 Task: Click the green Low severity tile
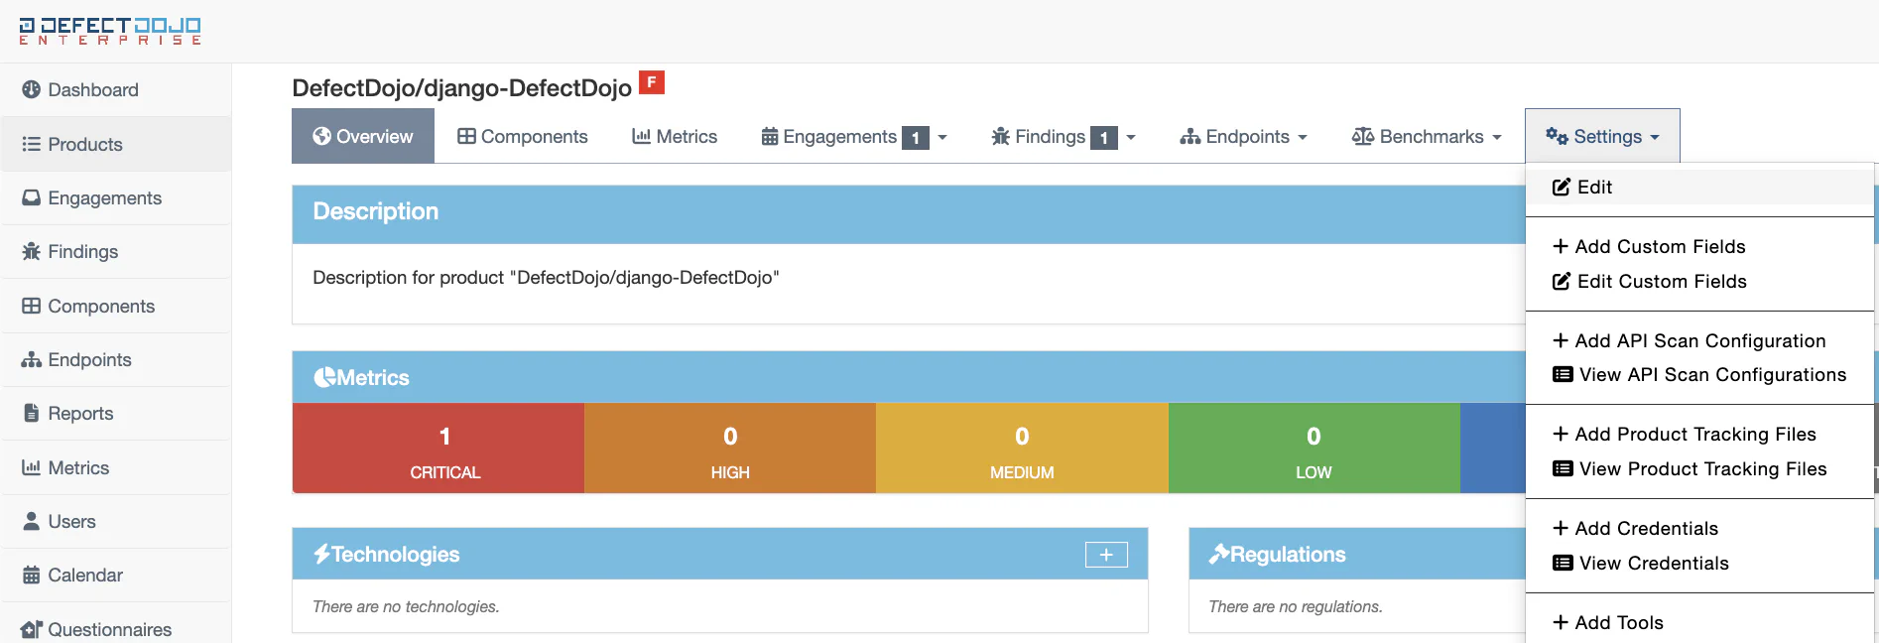pos(1313,449)
